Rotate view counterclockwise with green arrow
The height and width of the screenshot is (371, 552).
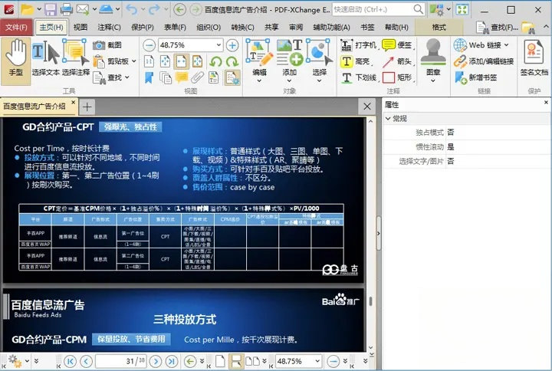point(215,61)
